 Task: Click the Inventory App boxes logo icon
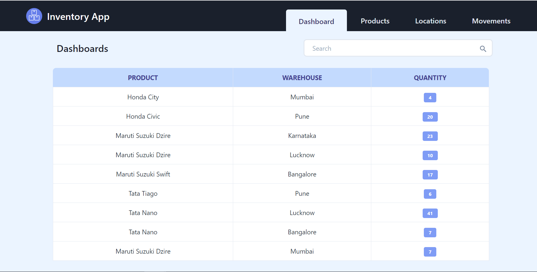pyautogui.click(x=34, y=16)
